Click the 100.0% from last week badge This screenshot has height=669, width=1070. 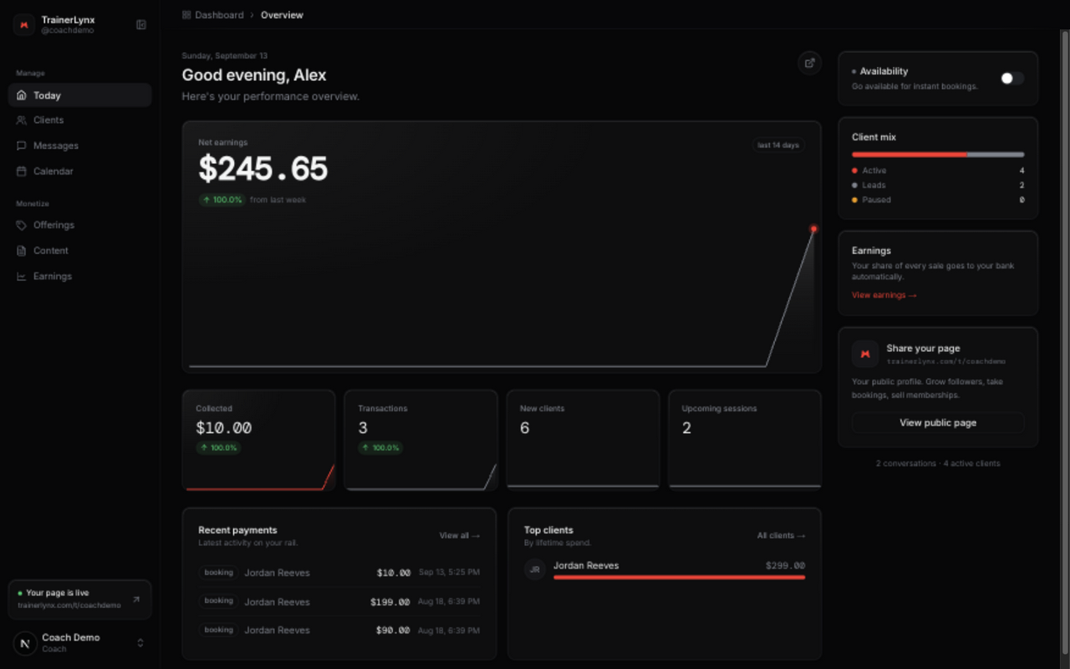[x=222, y=200]
